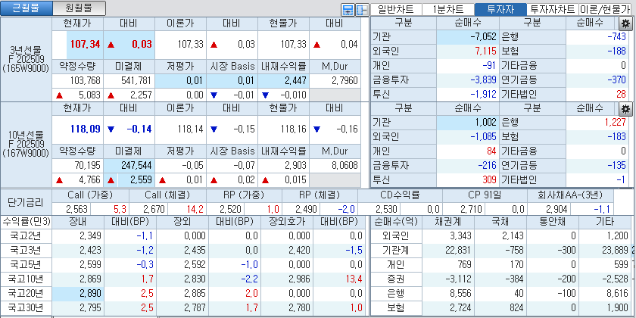636x318 pixels.
Task: Select the 기관계 row label
Action: (397, 250)
